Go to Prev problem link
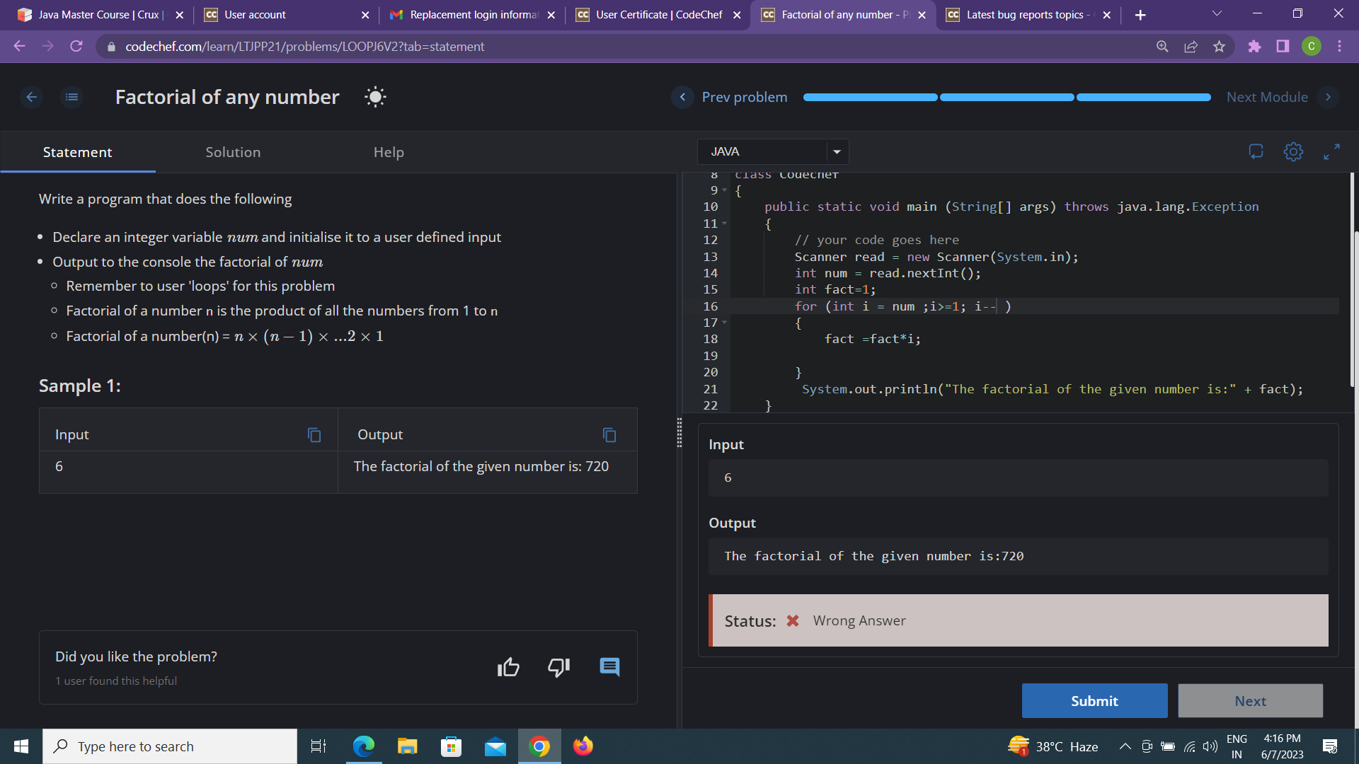The width and height of the screenshot is (1359, 764). pos(743,97)
